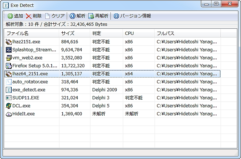Click the SUDP11.EXE file icon
Screen dimensions: 241x159
(x=9, y=98)
